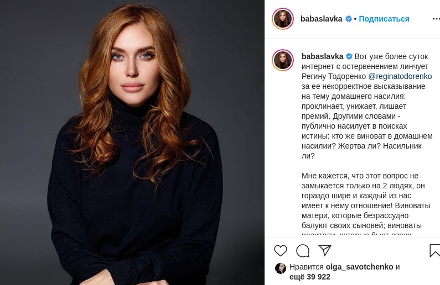Open the @reginatodorenko mention link
The height and width of the screenshot is (285, 440).
[400, 76]
